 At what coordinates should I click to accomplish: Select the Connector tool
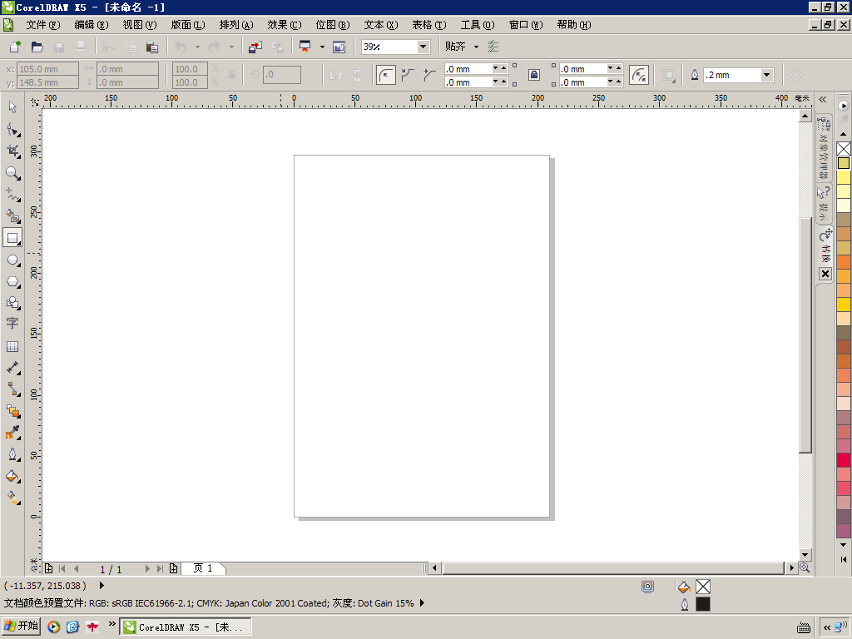click(12, 389)
